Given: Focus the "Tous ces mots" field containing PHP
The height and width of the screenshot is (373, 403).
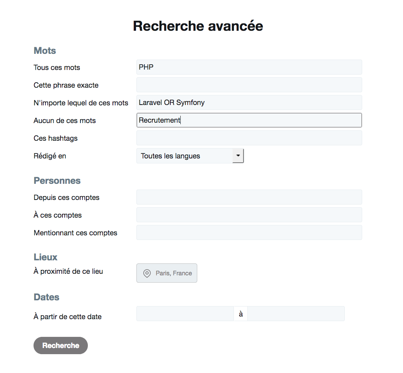Looking at the screenshot, I should [x=249, y=67].
